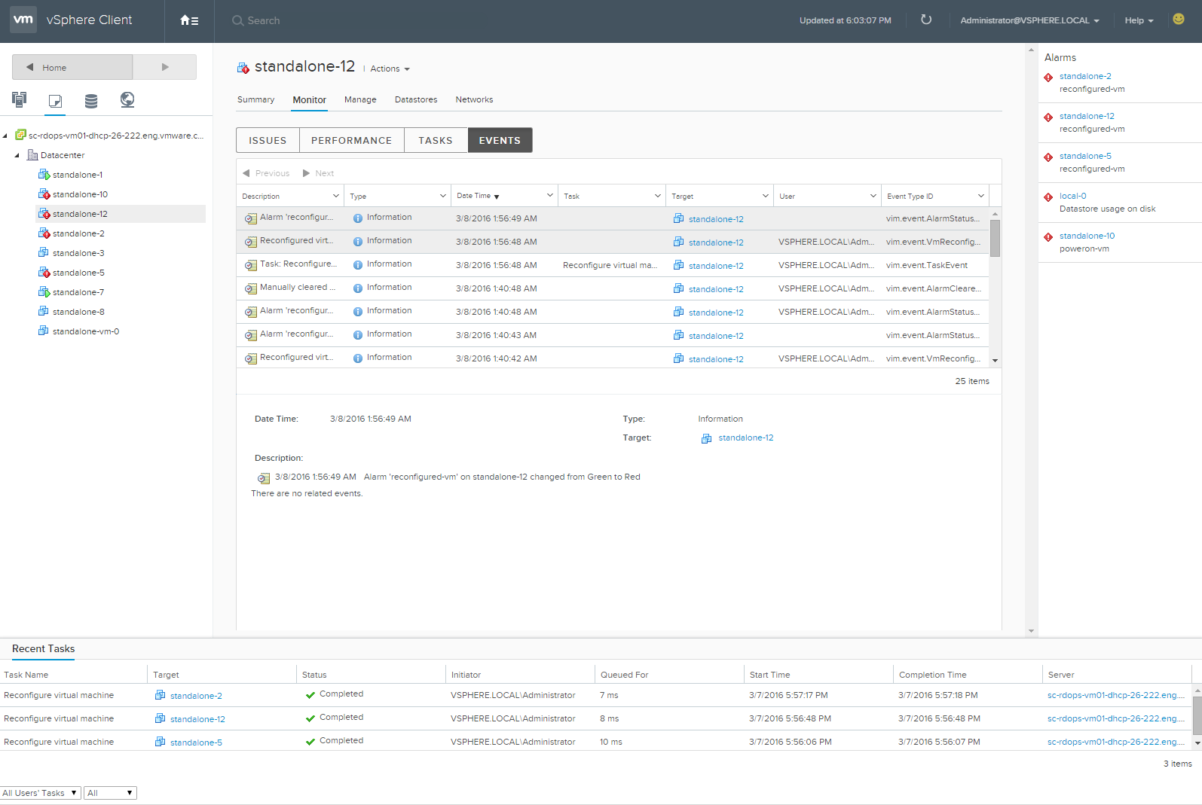Open the Hosts and Clusters inventory icon
1202x805 pixels.
[20, 99]
